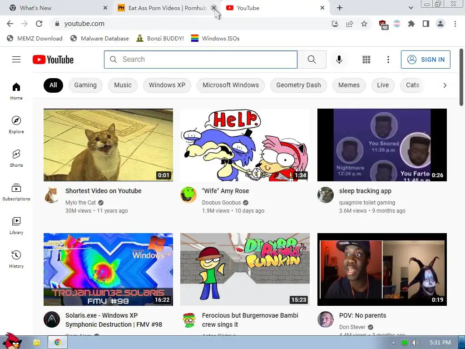Click Doobus Goobus channel name
Viewport: 465px width, 349px height.
click(x=221, y=202)
